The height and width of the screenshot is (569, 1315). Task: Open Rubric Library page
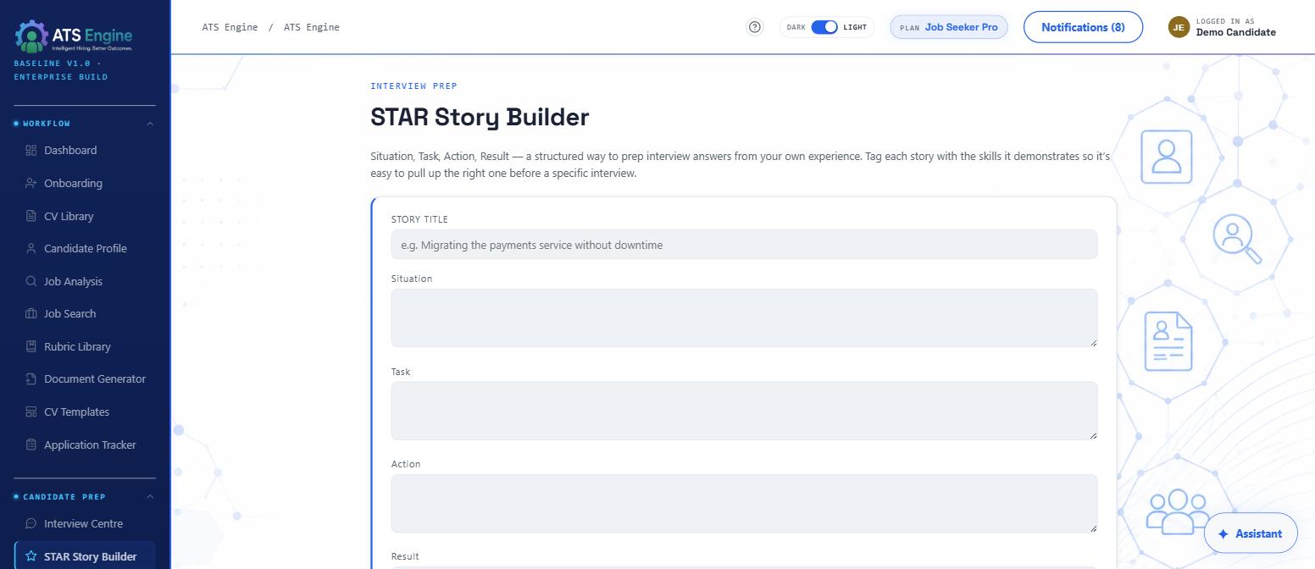85,346
